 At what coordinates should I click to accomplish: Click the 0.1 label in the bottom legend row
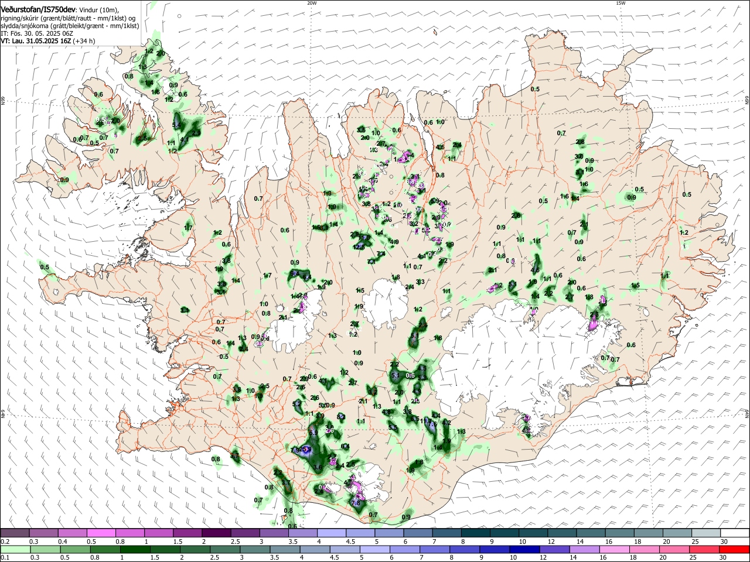5,558
